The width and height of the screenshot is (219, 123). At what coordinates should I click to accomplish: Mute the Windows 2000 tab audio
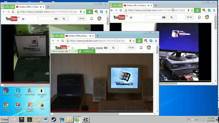[x=41, y=7]
